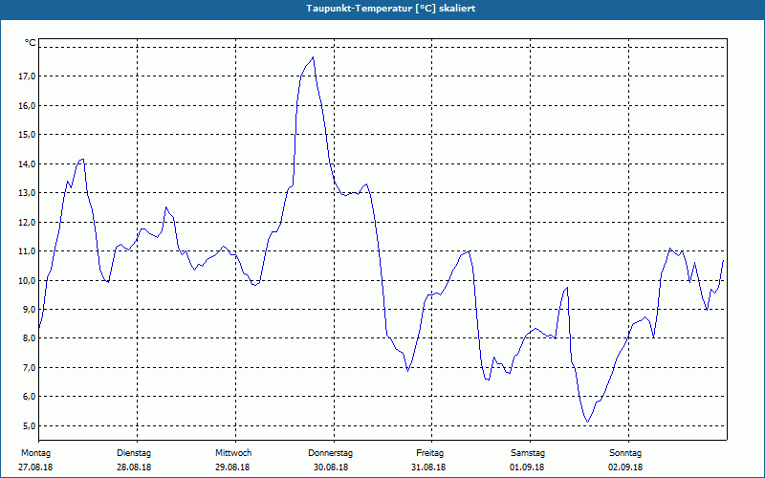Screen dimensions: 765x478
Task: Click the chart title 'Taupunkt-Temperatur [°C] skaliert'
Action: pyautogui.click(x=391, y=9)
